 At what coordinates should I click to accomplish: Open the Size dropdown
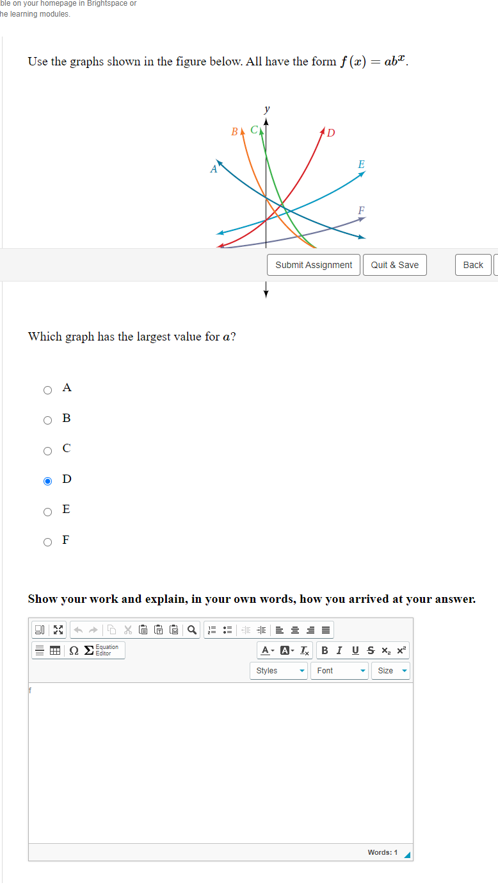390,670
